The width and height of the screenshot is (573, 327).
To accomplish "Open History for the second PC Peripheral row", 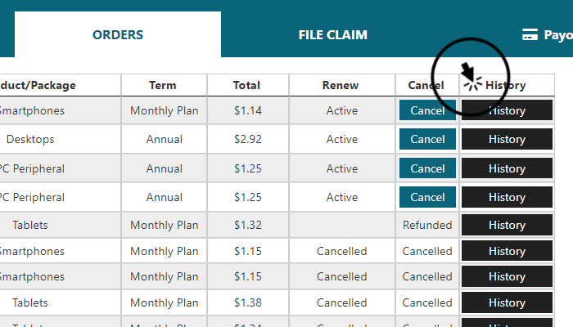I will coord(507,197).
